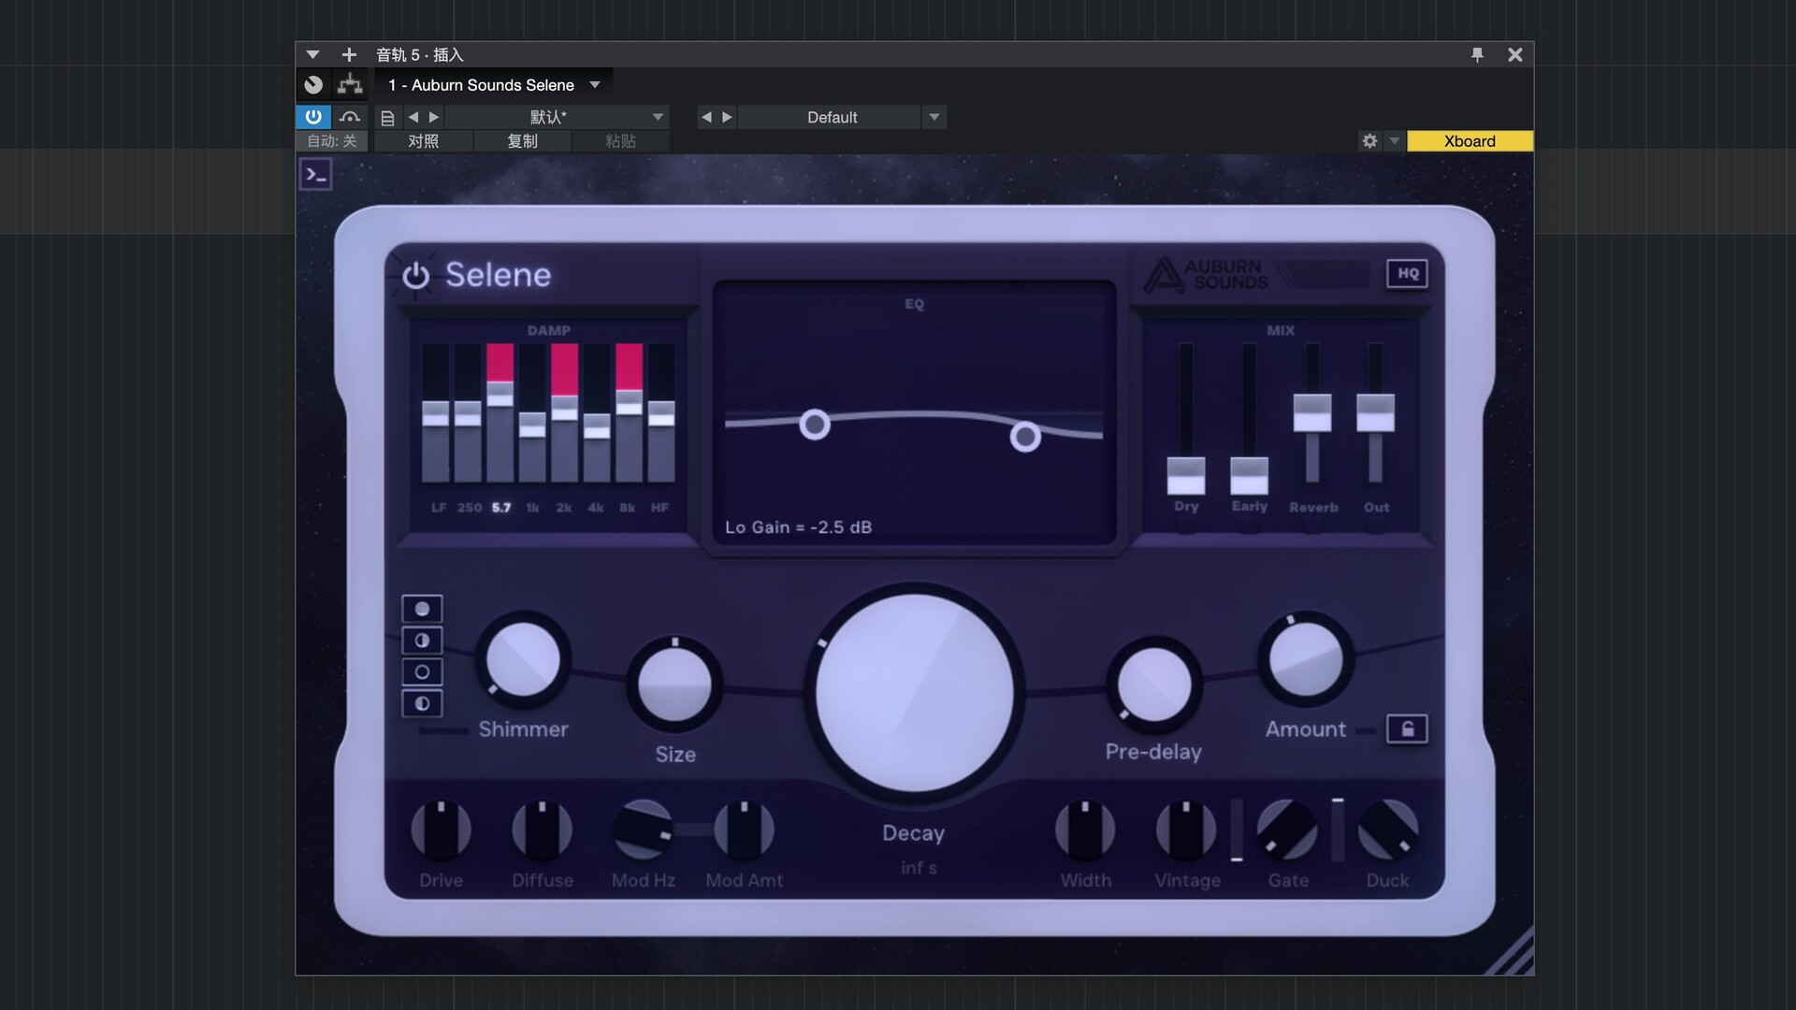This screenshot has width=1796, height=1010.
Task: Click the Reverb mix slider handle
Action: click(x=1311, y=412)
